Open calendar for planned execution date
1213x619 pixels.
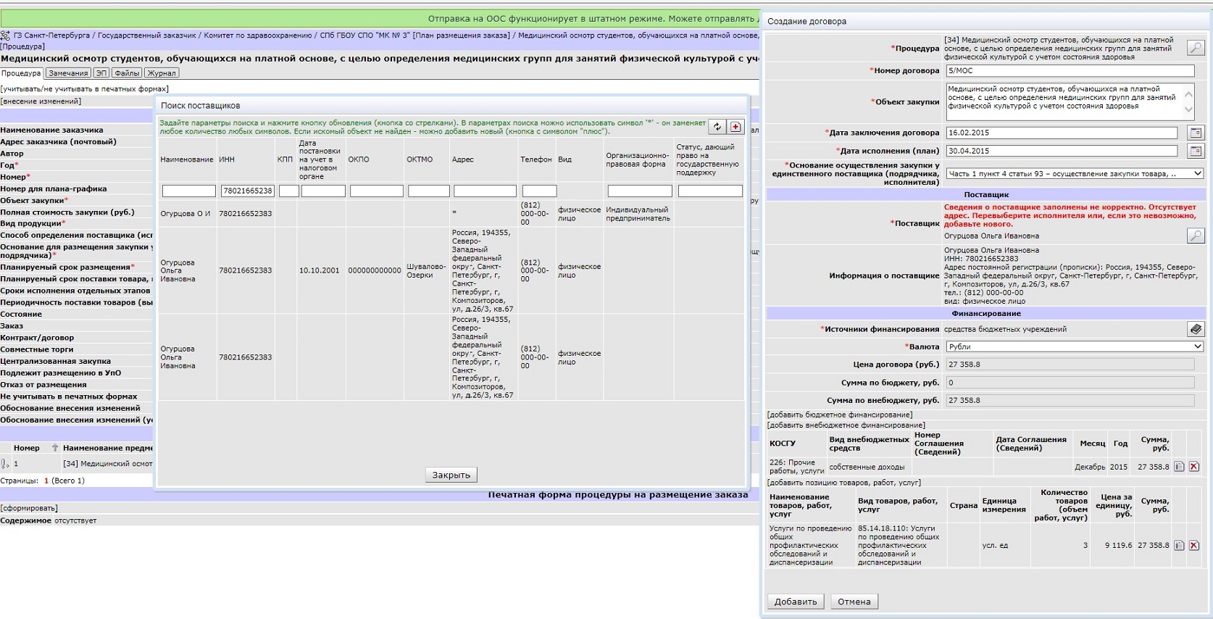coord(1196,151)
